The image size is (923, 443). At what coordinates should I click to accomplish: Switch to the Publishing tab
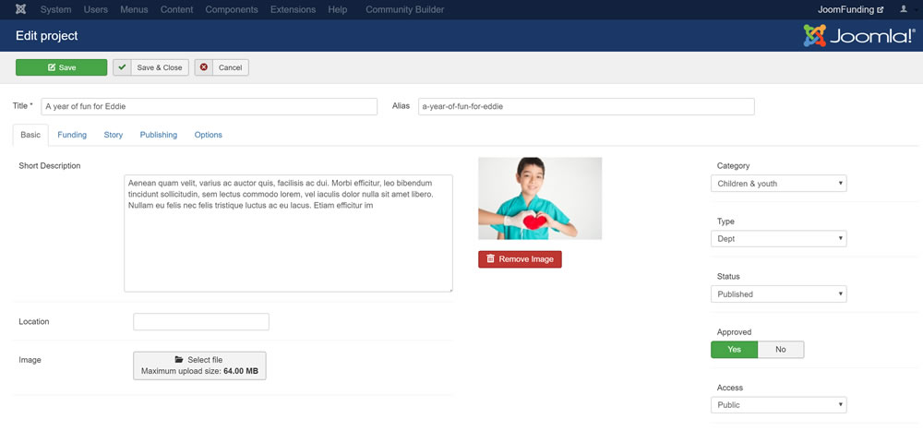[159, 135]
